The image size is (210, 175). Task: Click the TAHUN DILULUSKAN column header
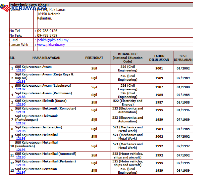click(159, 58)
